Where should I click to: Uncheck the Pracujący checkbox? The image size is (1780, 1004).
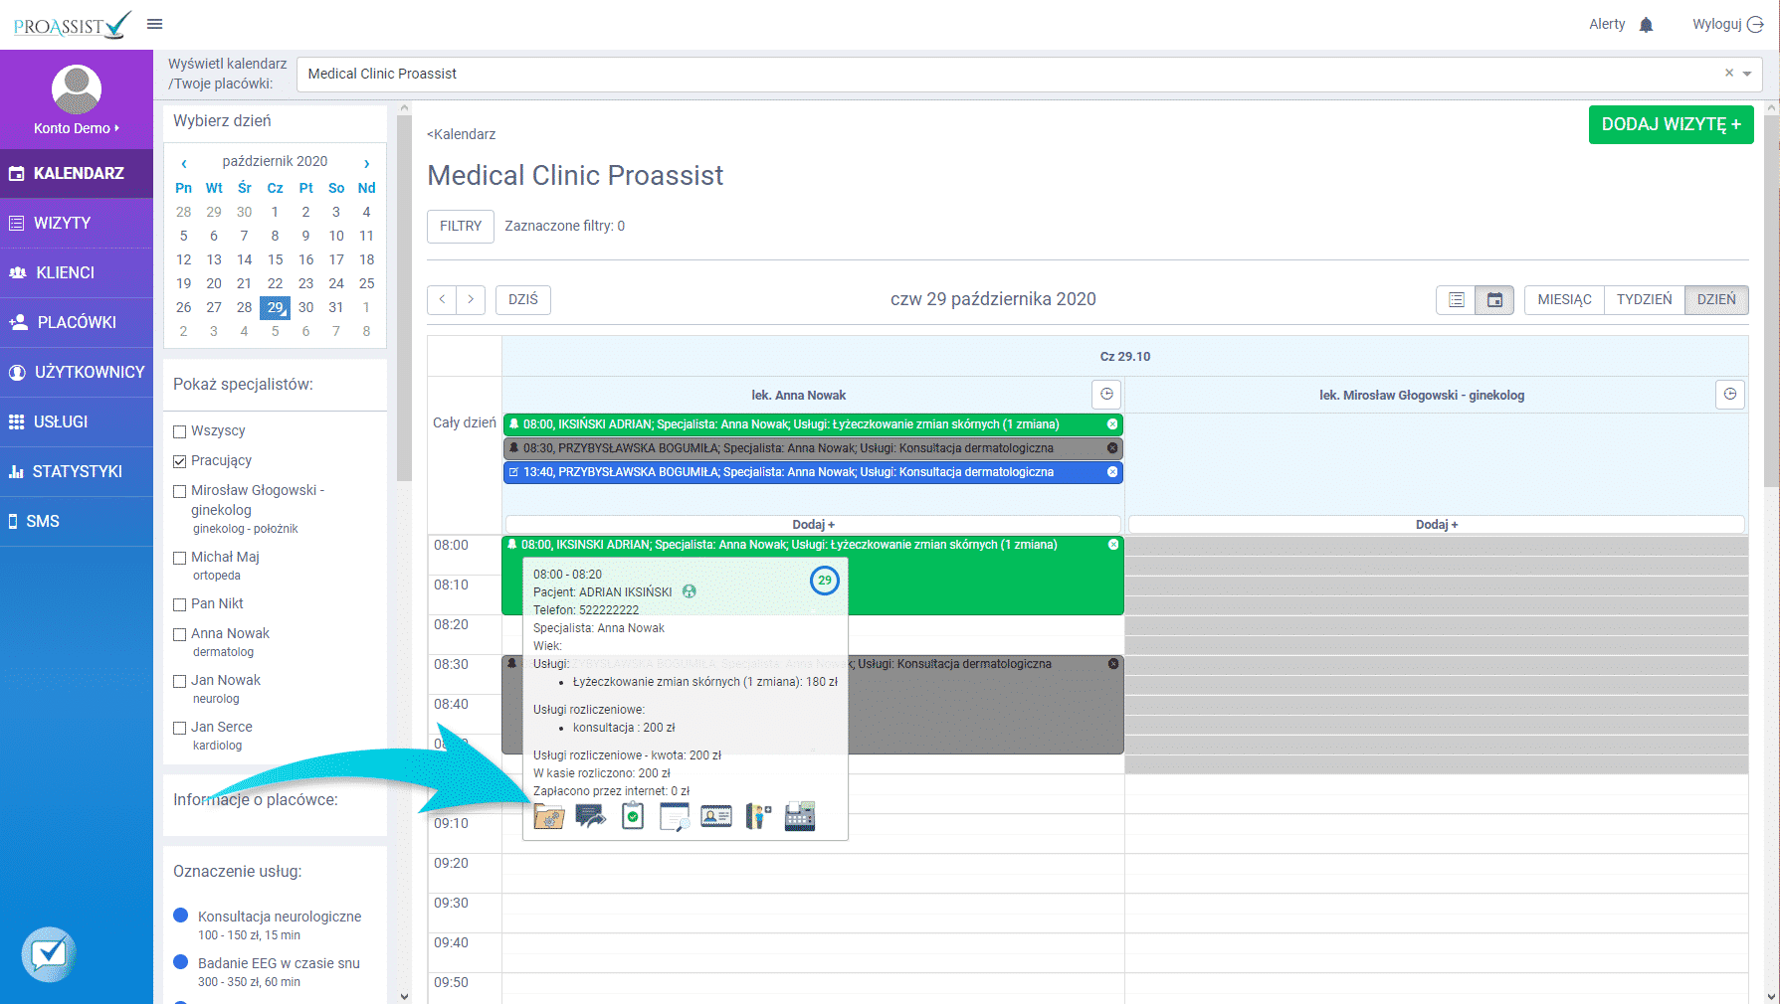click(x=180, y=461)
